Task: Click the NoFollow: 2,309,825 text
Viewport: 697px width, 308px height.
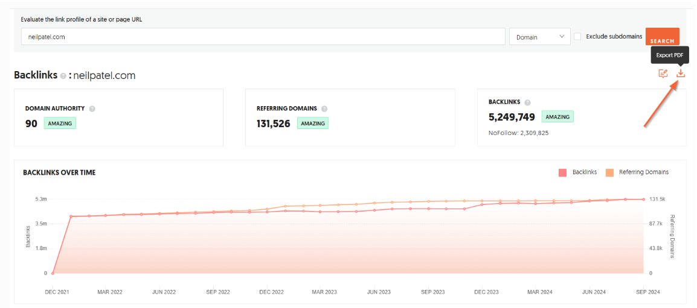Action: (518, 133)
